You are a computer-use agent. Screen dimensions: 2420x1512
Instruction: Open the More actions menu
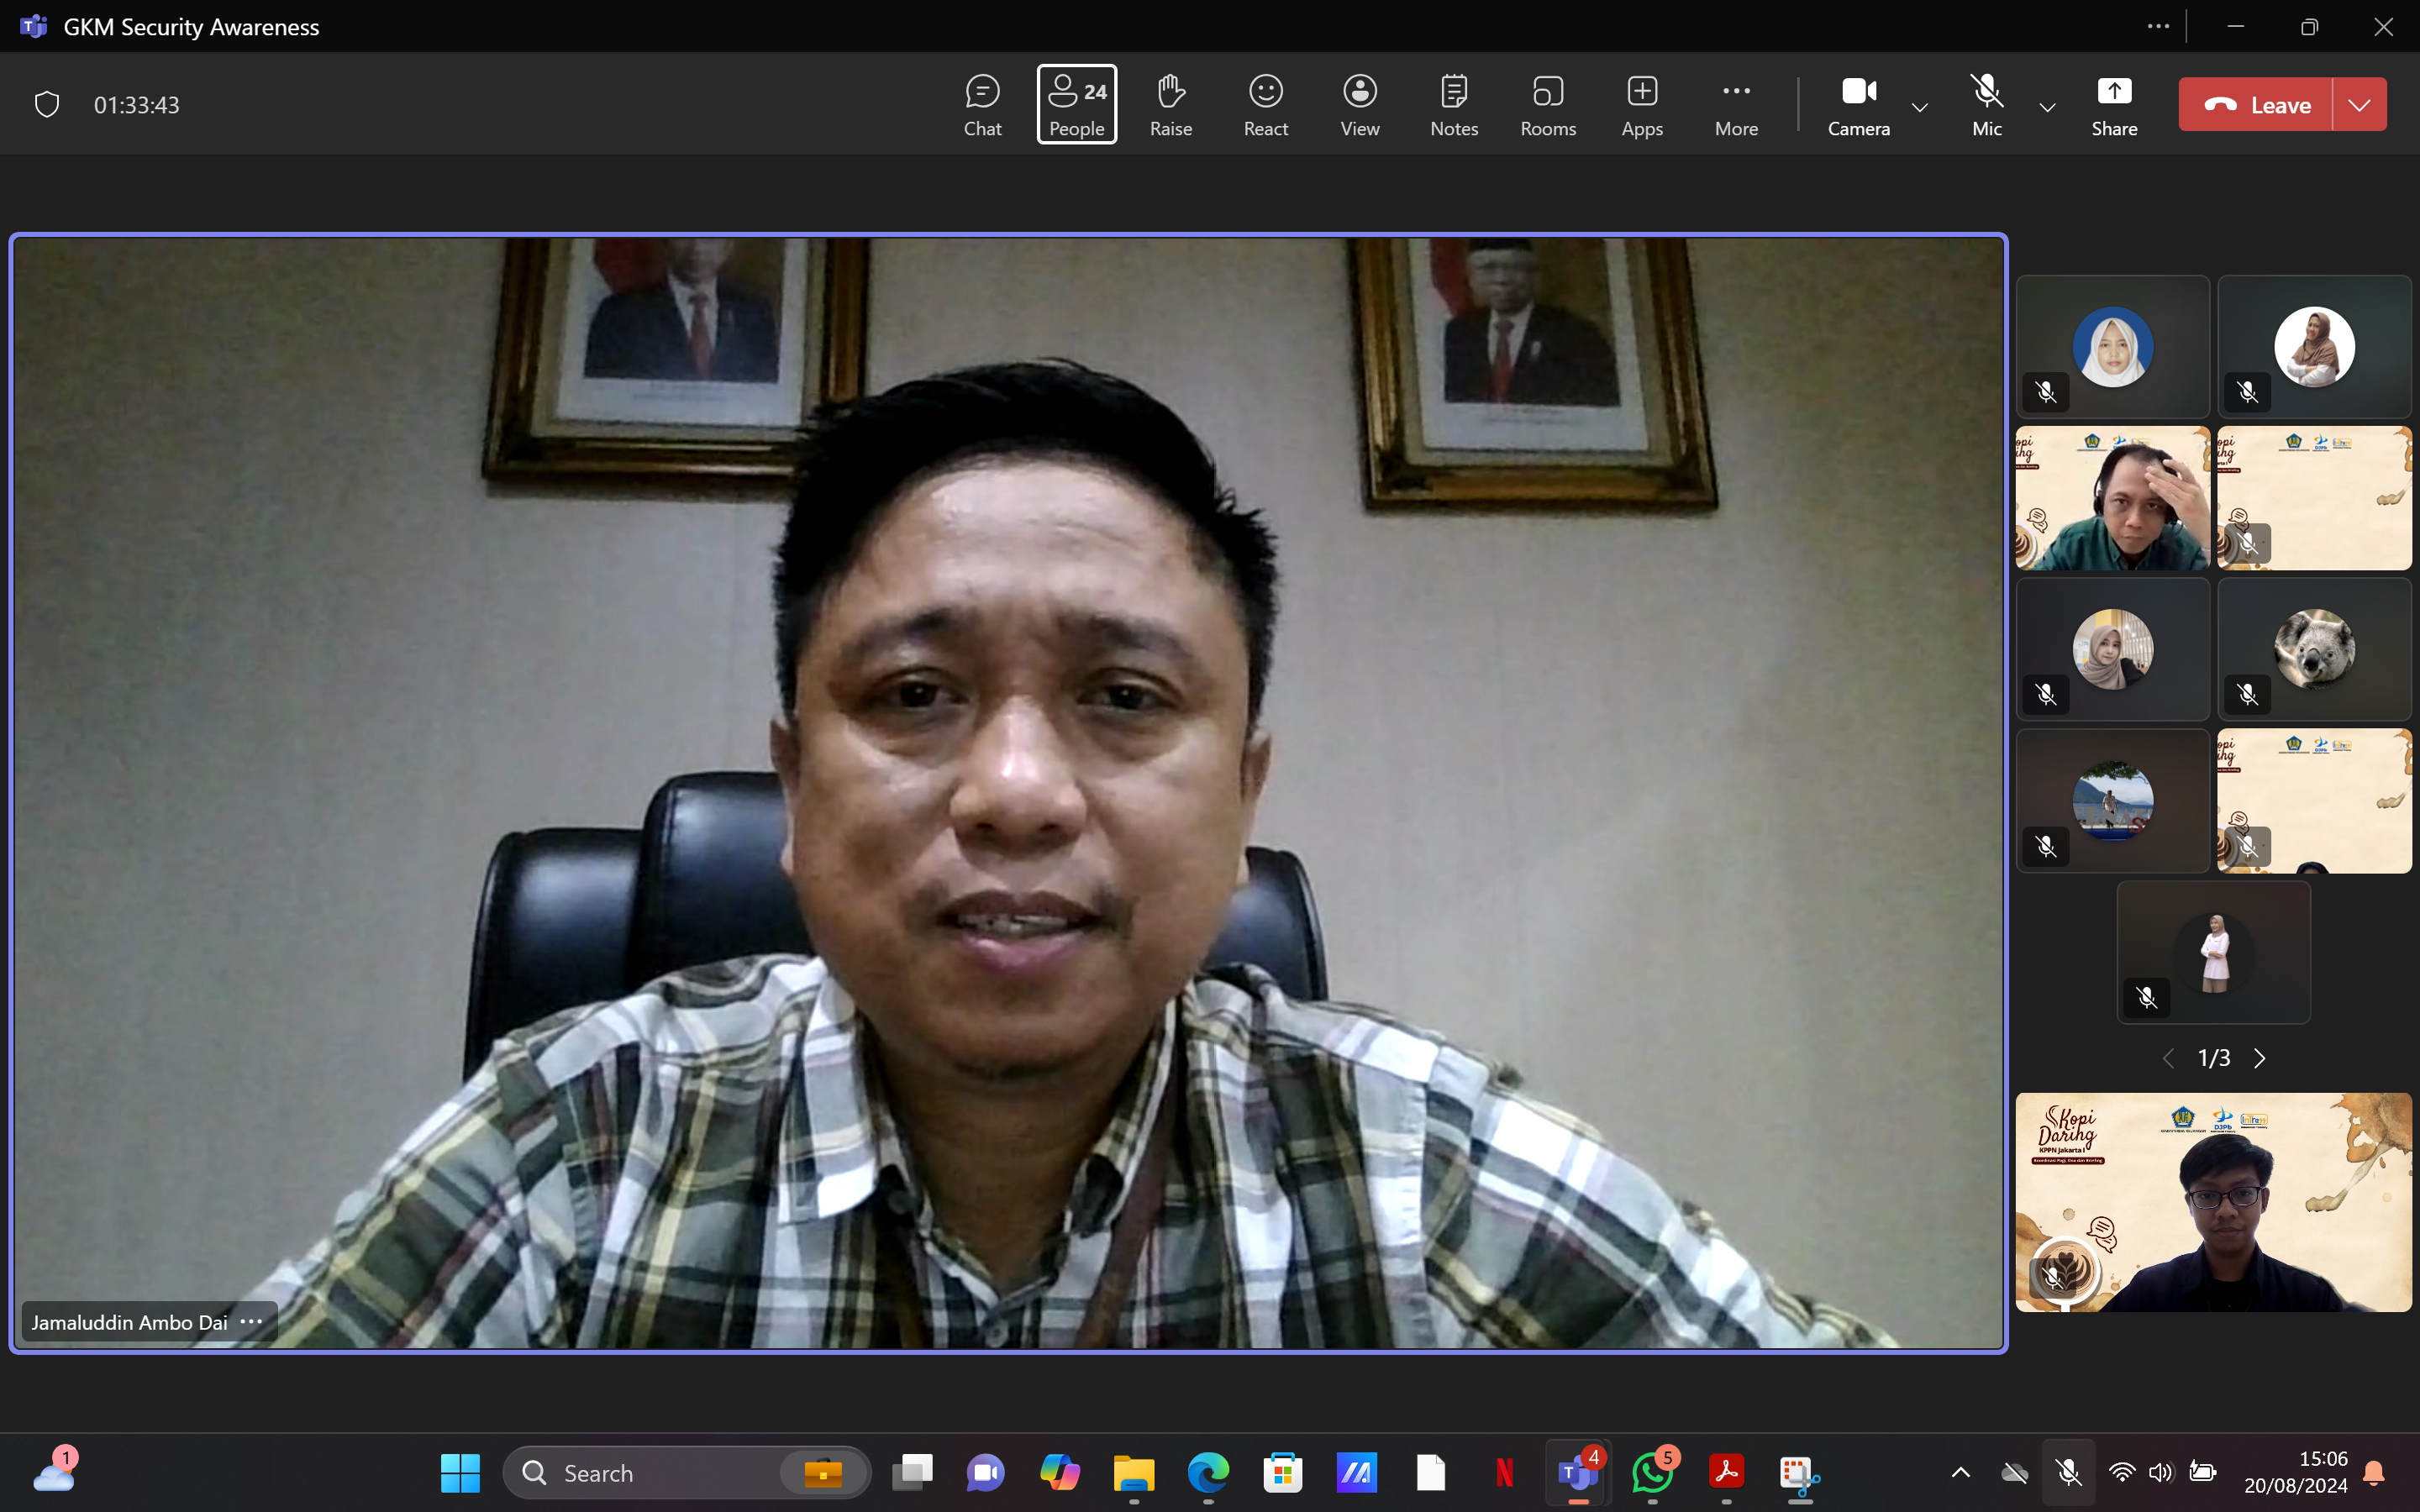[1735, 104]
